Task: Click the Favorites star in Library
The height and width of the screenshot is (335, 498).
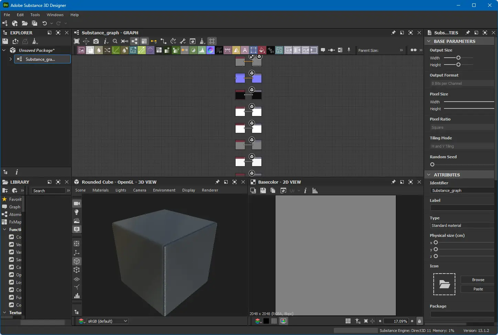Action: point(4,199)
